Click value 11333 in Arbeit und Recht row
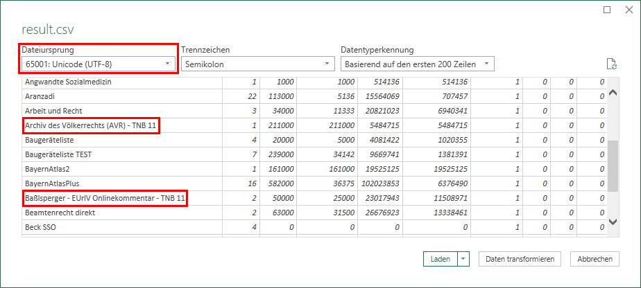This screenshot has height=288, width=641. (x=343, y=111)
